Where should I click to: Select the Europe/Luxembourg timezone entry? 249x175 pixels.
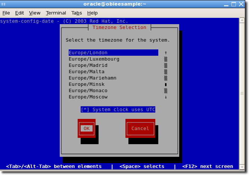coord(94,59)
